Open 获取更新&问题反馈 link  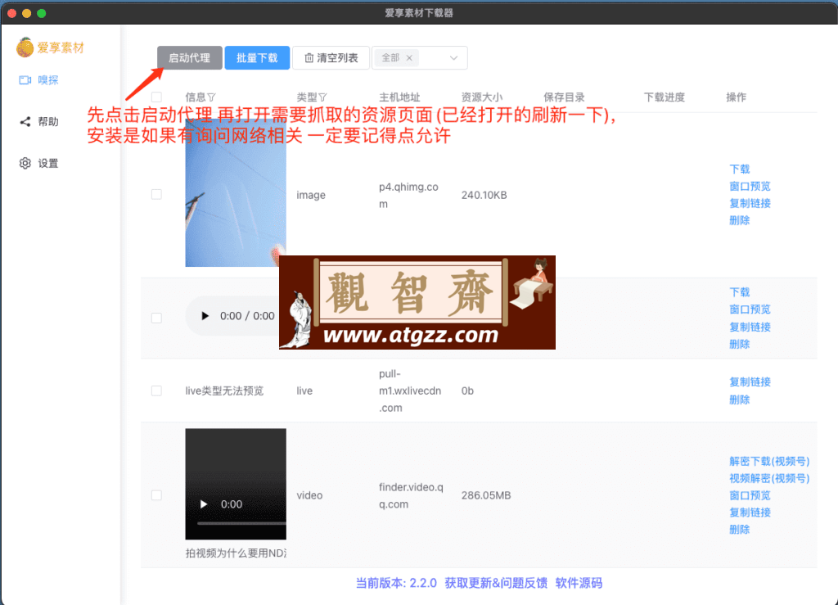[x=496, y=583]
